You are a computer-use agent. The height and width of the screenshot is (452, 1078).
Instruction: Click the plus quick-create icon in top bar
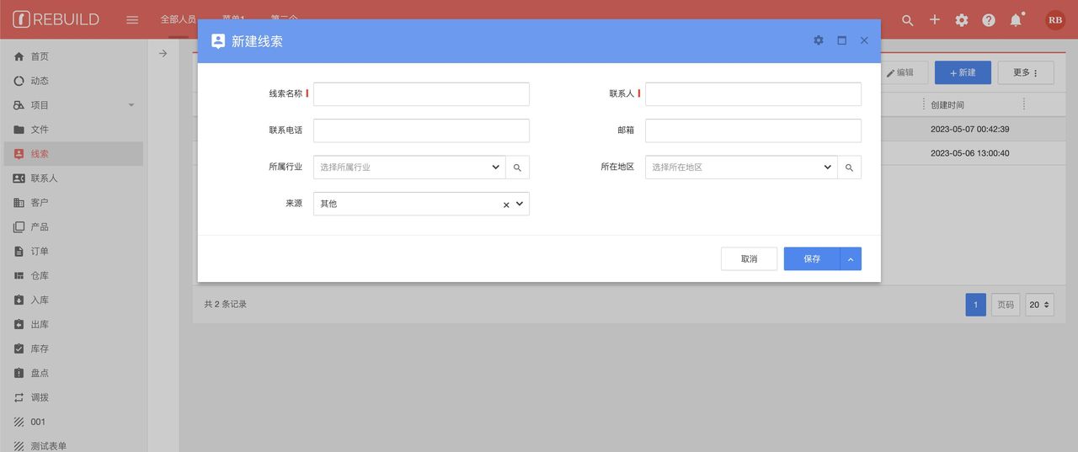pyautogui.click(x=934, y=20)
